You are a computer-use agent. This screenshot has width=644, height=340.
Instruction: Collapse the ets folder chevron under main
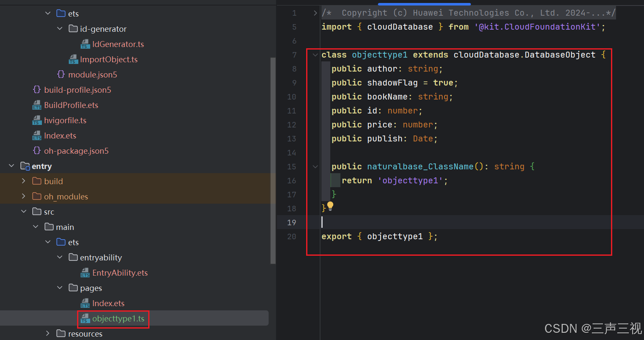pyautogui.click(x=48, y=242)
